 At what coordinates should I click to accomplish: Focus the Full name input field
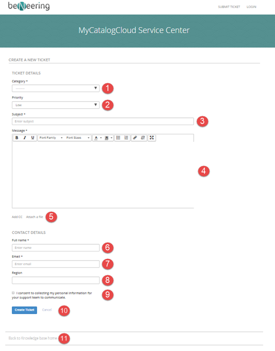point(56,247)
